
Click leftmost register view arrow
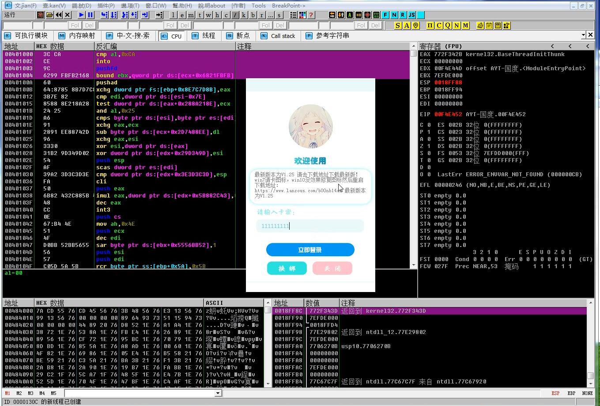coord(552,46)
